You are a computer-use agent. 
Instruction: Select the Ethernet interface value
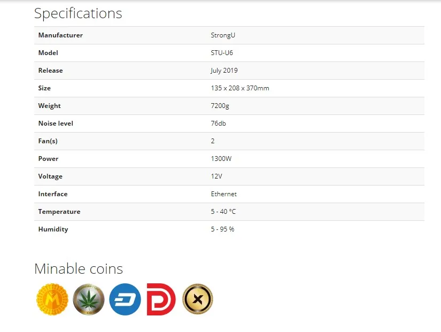click(224, 194)
